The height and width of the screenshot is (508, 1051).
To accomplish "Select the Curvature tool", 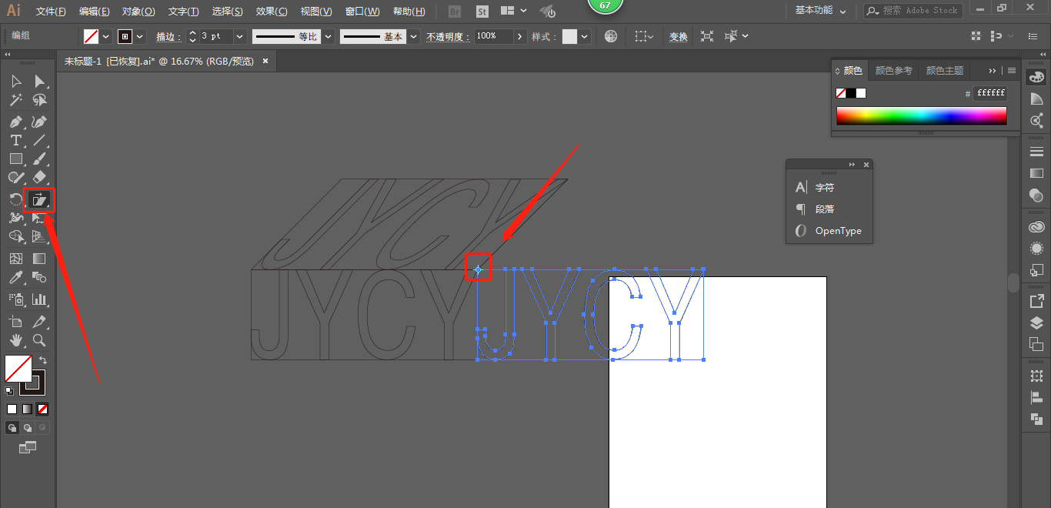I will pos(40,122).
